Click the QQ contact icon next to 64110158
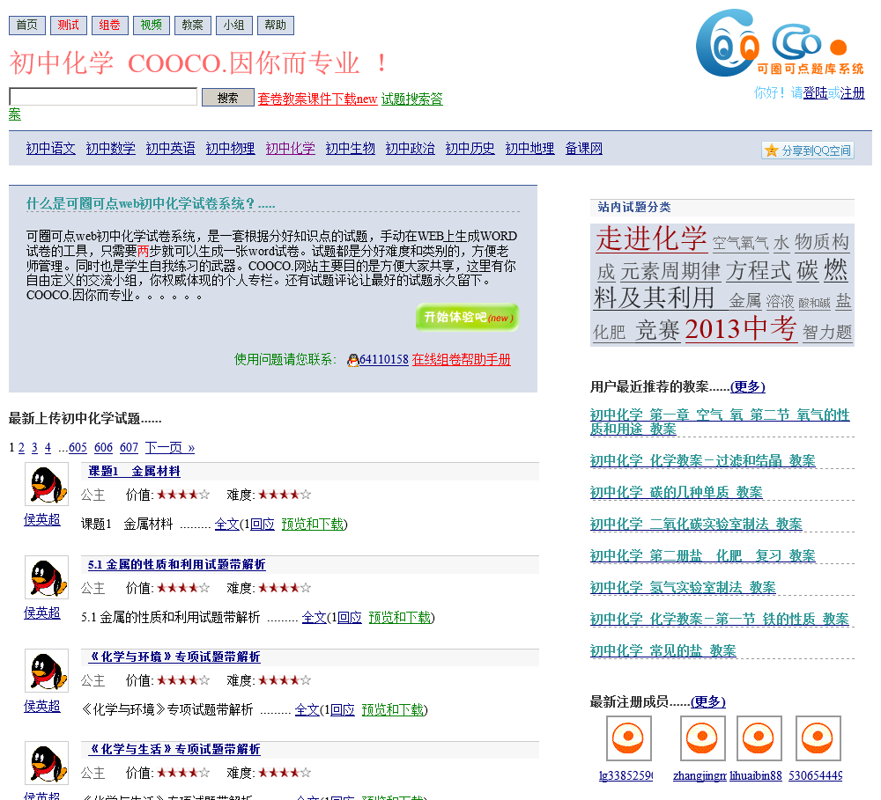The image size is (881, 800). pos(353,360)
